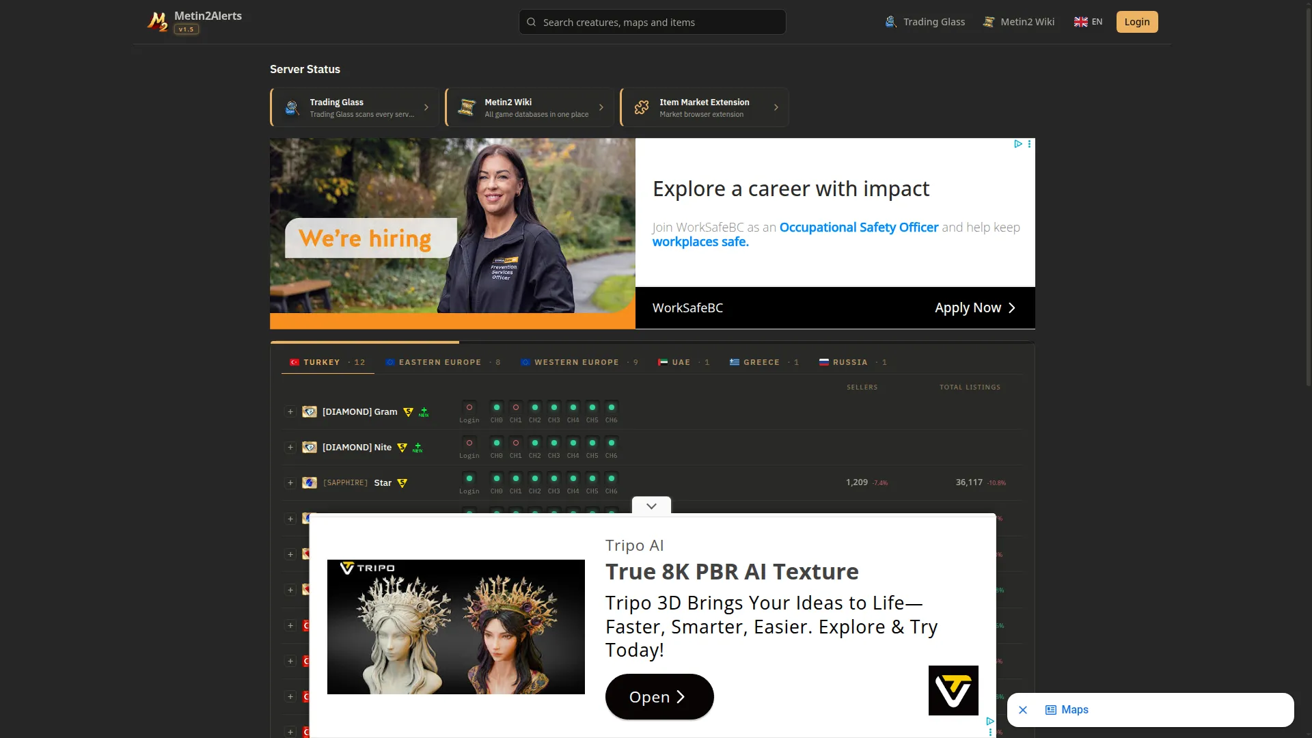Open the EN language dropdown
The image size is (1312, 738).
tap(1089, 22)
